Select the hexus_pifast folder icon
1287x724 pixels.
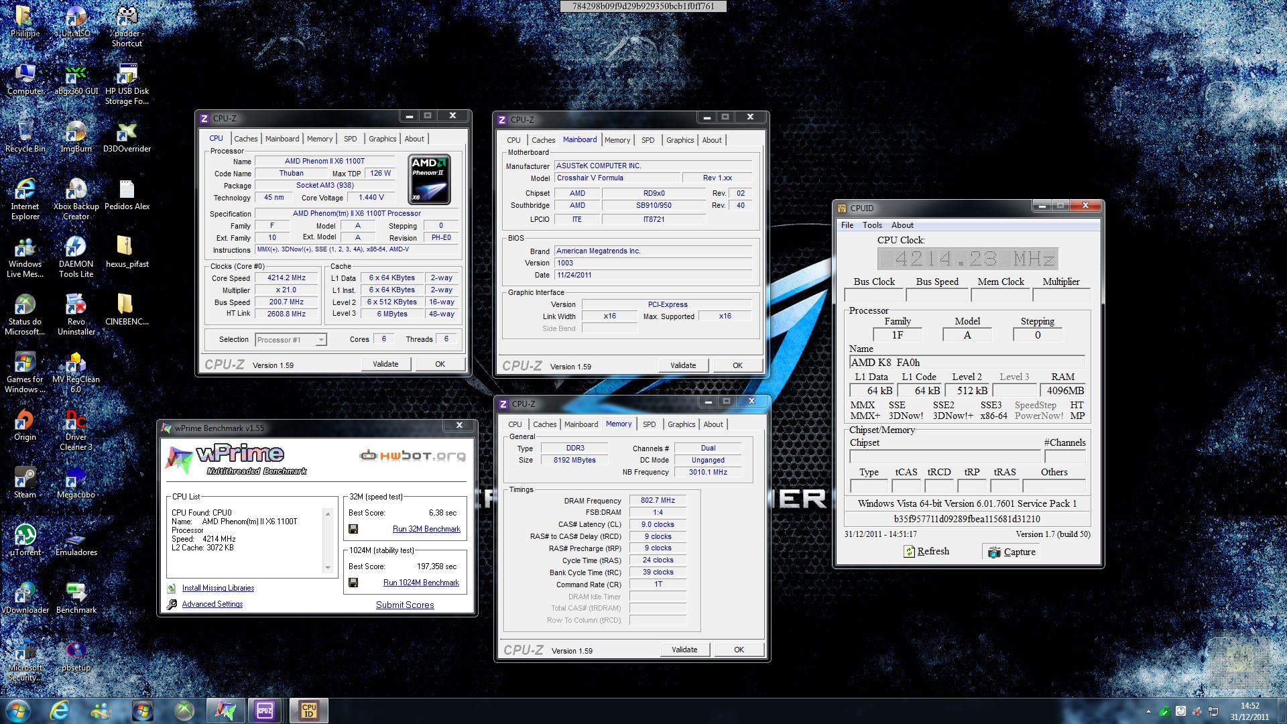pyautogui.click(x=127, y=253)
